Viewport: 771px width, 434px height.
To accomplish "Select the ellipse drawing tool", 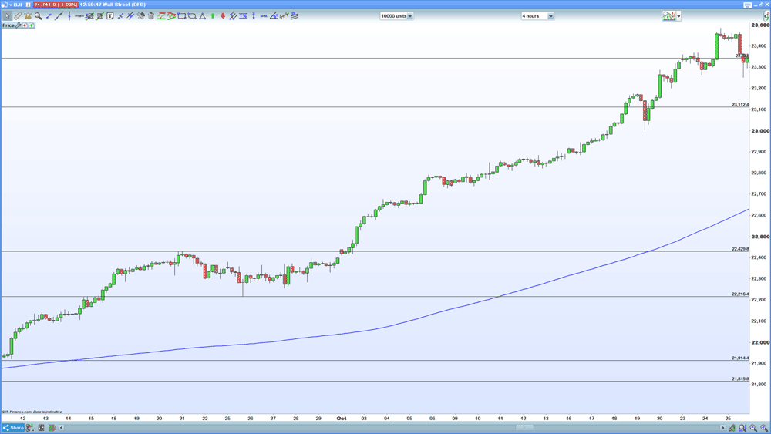I will click(192, 15).
